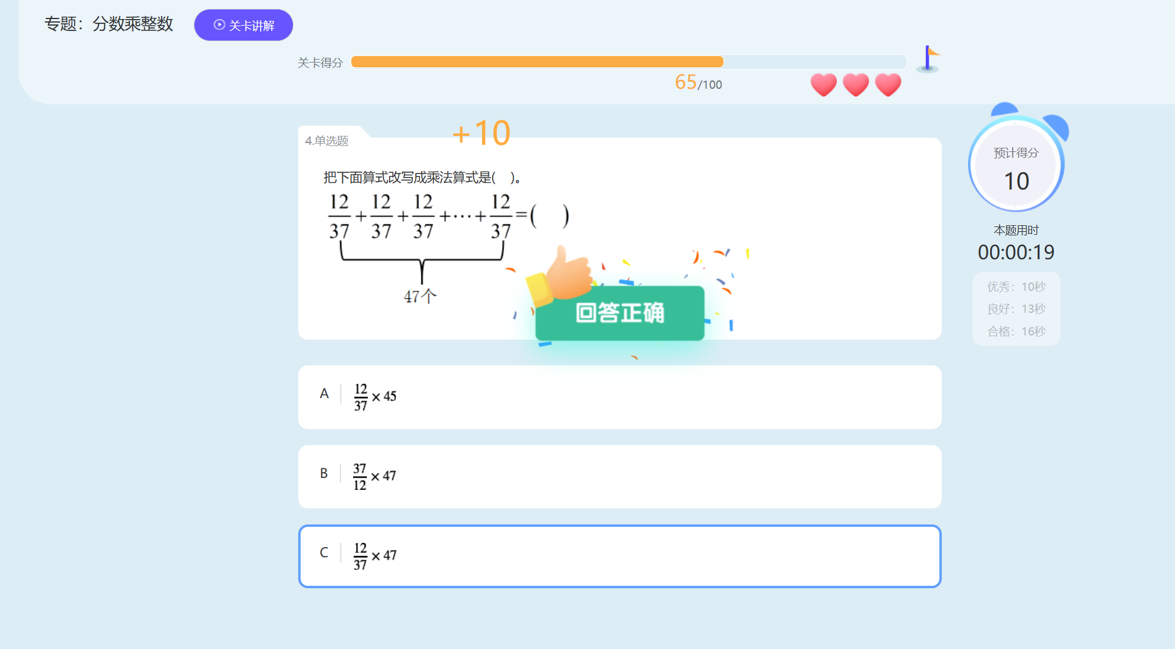Click the 65/100 score text
This screenshot has width=1175, height=649.
(x=698, y=82)
